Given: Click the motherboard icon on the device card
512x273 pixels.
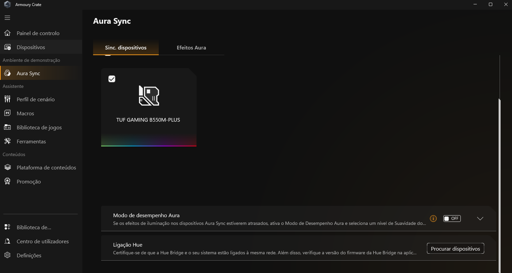Looking at the screenshot, I should point(149,96).
